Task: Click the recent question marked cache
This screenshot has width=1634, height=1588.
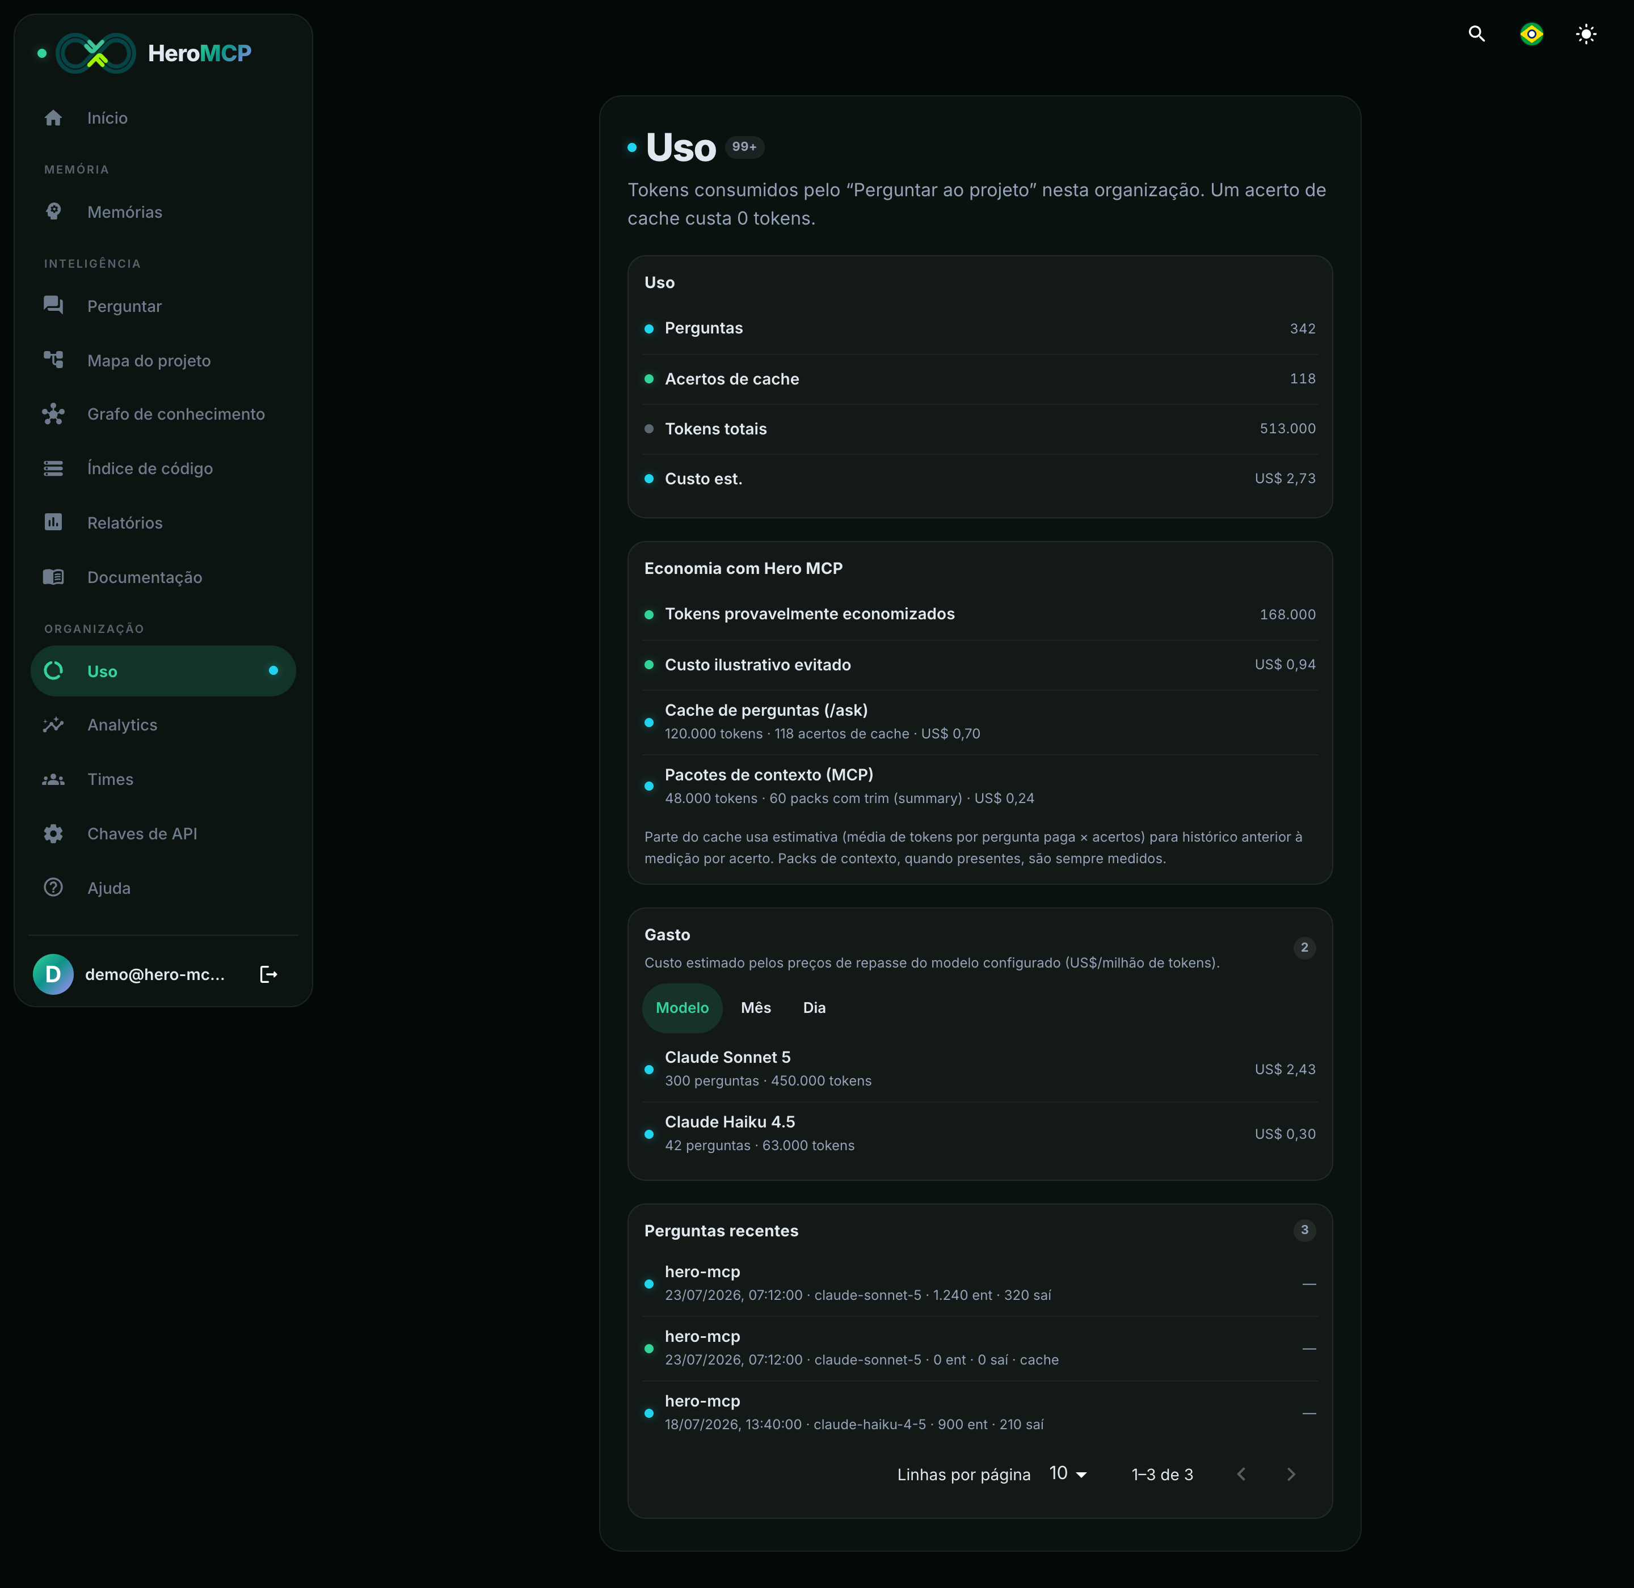Action: click(980, 1349)
